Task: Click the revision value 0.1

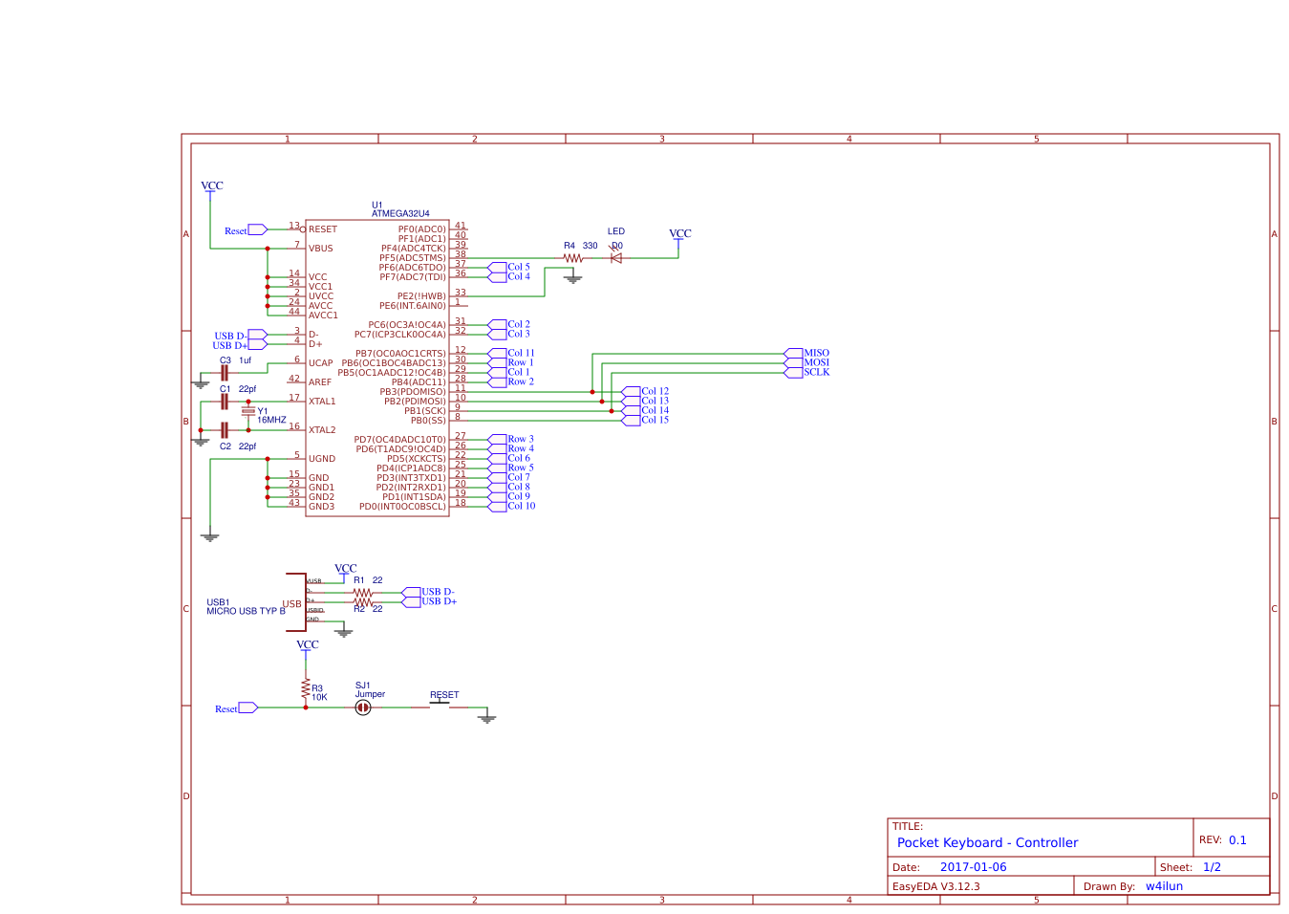Action: (1237, 840)
